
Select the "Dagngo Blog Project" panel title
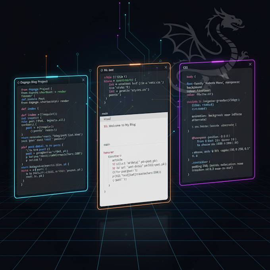point(34,82)
